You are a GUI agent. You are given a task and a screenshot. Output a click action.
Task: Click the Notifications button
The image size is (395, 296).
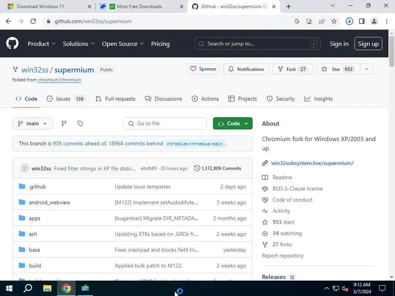click(246, 69)
